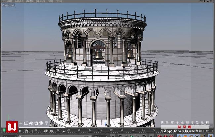Viewport: 215px width, 137px height.
Task: Open the Filtro menu
Action: [51, 1]
